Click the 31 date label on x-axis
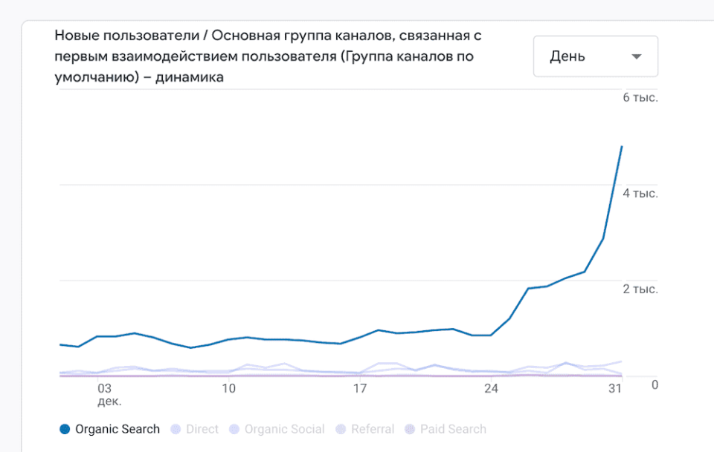This screenshot has width=714, height=452. click(615, 388)
